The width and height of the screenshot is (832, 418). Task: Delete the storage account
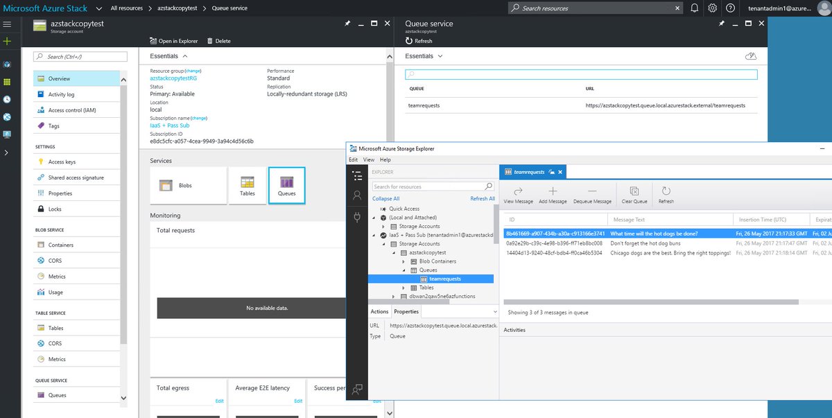[x=218, y=41]
